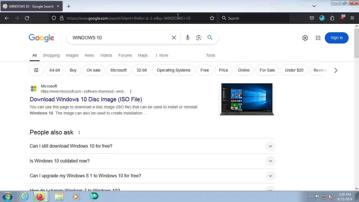The width and height of the screenshot is (359, 202).
Task: Open Google quick settings gear
Action: pyautogui.click(x=305, y=38)
